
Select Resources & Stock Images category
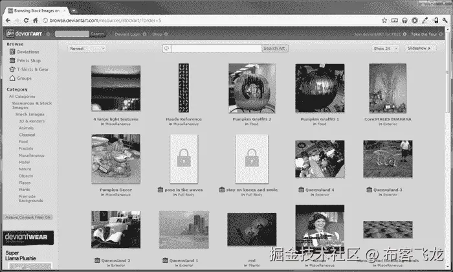(32, 105)
